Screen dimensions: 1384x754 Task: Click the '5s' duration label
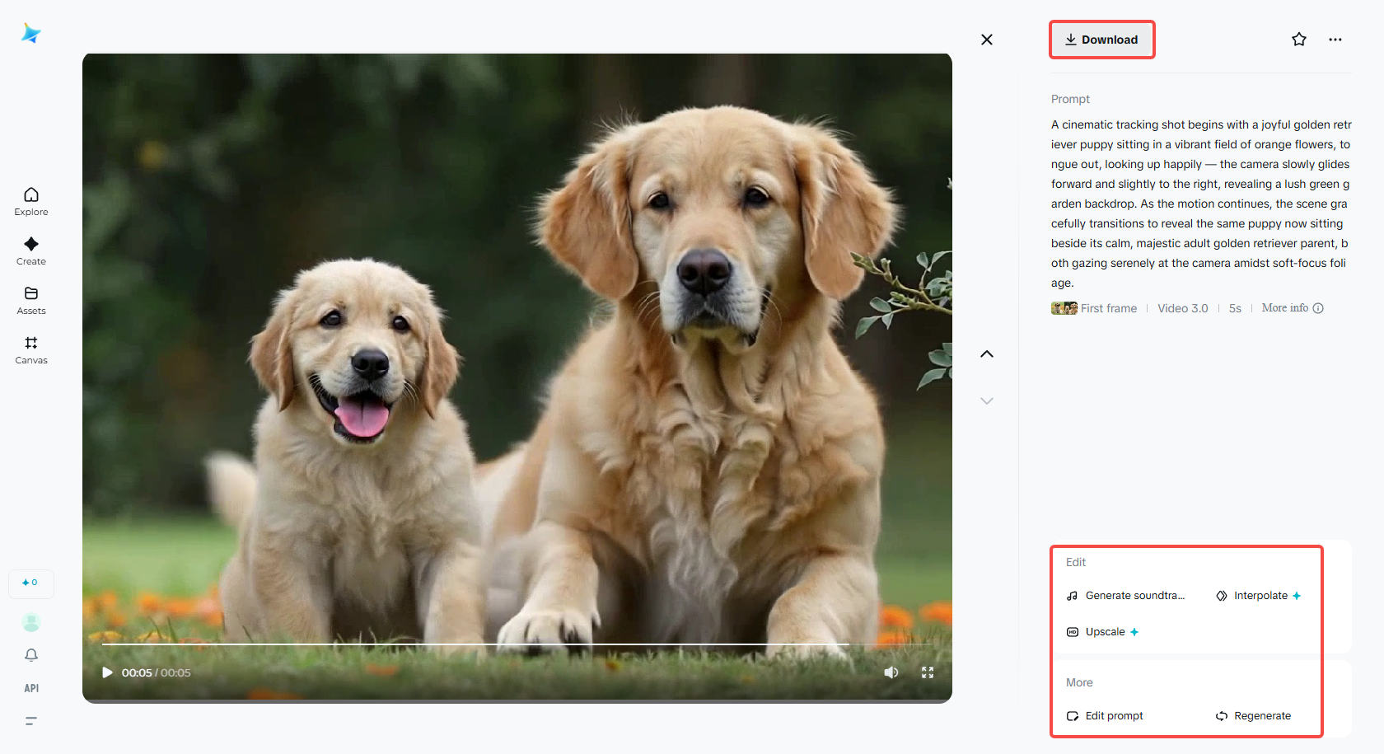(x=1235, y=308)
